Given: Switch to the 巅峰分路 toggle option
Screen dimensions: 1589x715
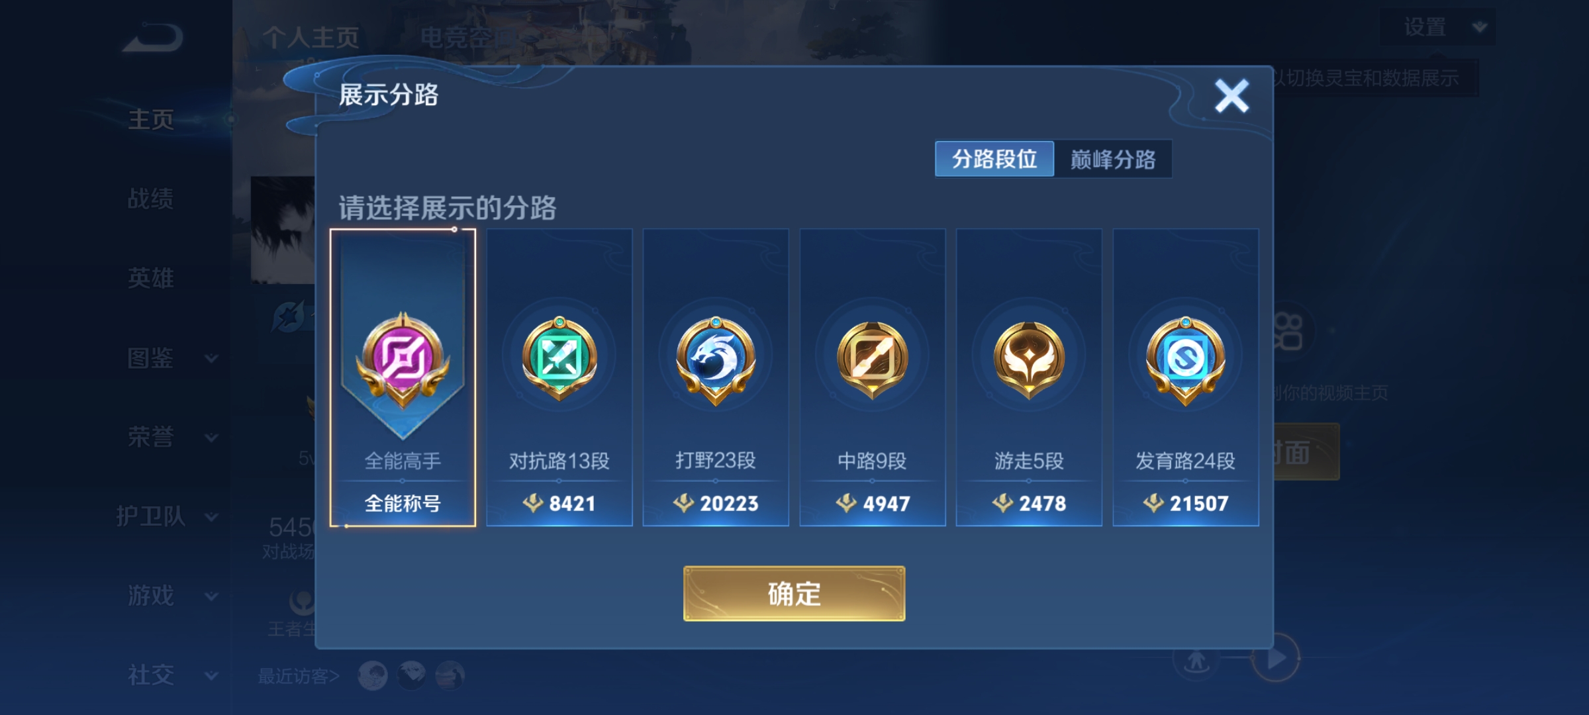Looking at the screenshot, I should tap(1113, 159).
